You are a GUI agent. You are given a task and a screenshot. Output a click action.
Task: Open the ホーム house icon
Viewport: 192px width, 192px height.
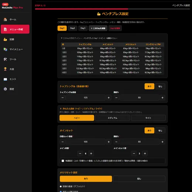(5, 19)
